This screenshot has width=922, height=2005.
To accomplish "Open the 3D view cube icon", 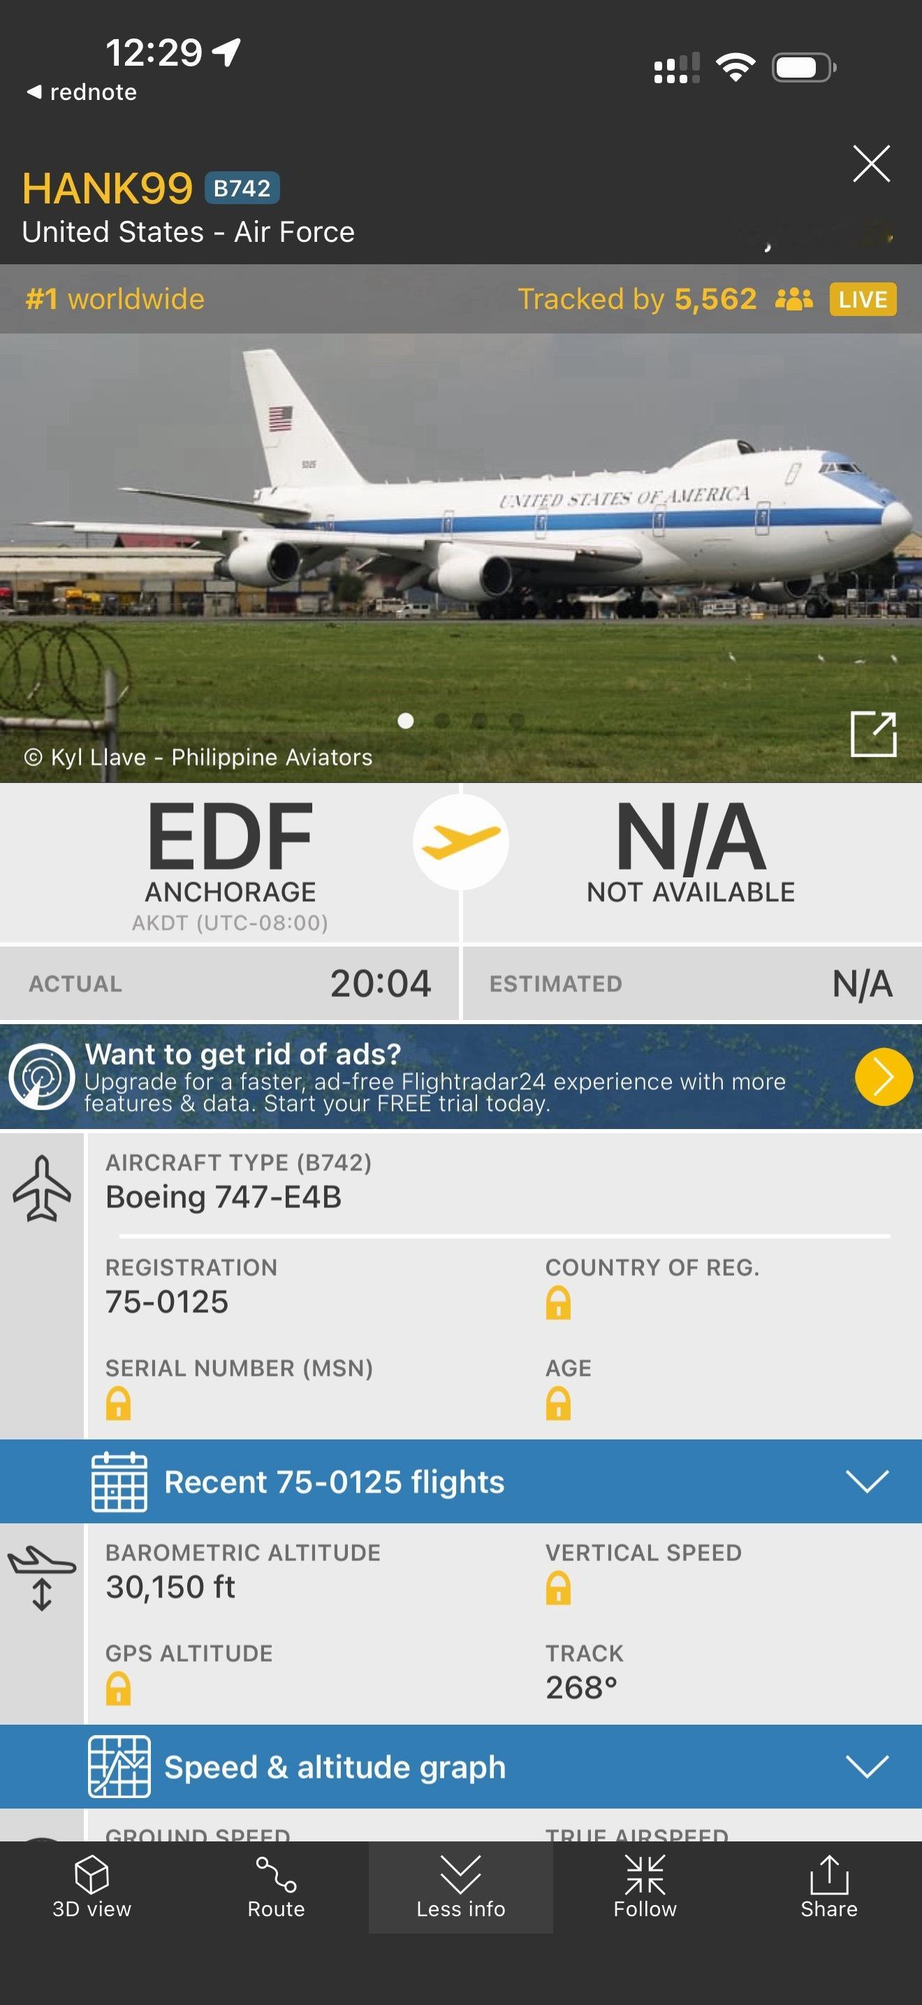I will coord(92,1874).
